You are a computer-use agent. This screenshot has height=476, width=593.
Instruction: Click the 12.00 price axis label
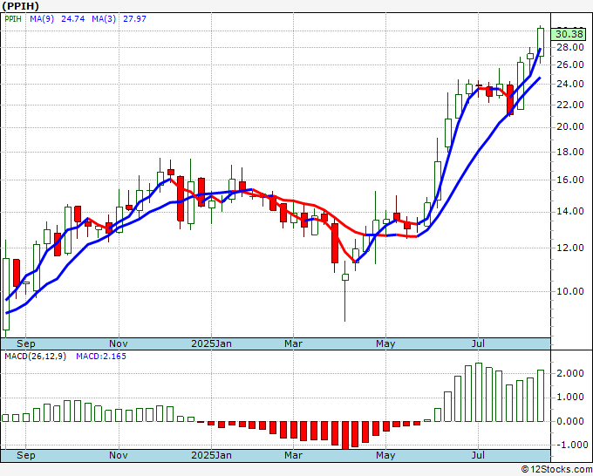click(570, 248)
